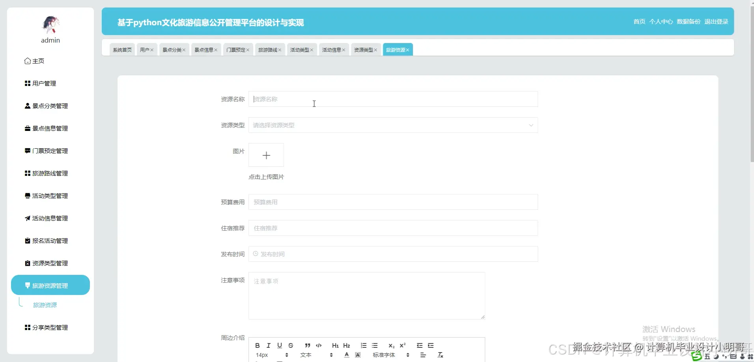
Task: Toggle the ordered list formatting
Action: (363, 345)
